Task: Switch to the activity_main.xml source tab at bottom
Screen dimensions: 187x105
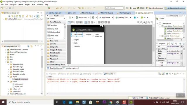Action: click(x=71, y=68)
